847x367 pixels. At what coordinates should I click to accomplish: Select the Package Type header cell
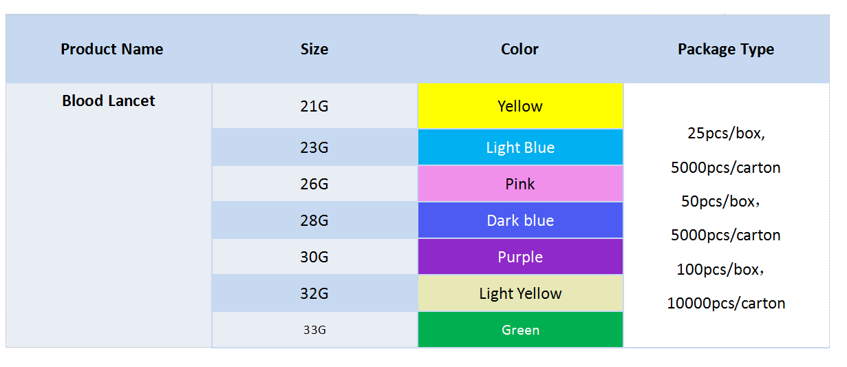click(x=726, y=49)
